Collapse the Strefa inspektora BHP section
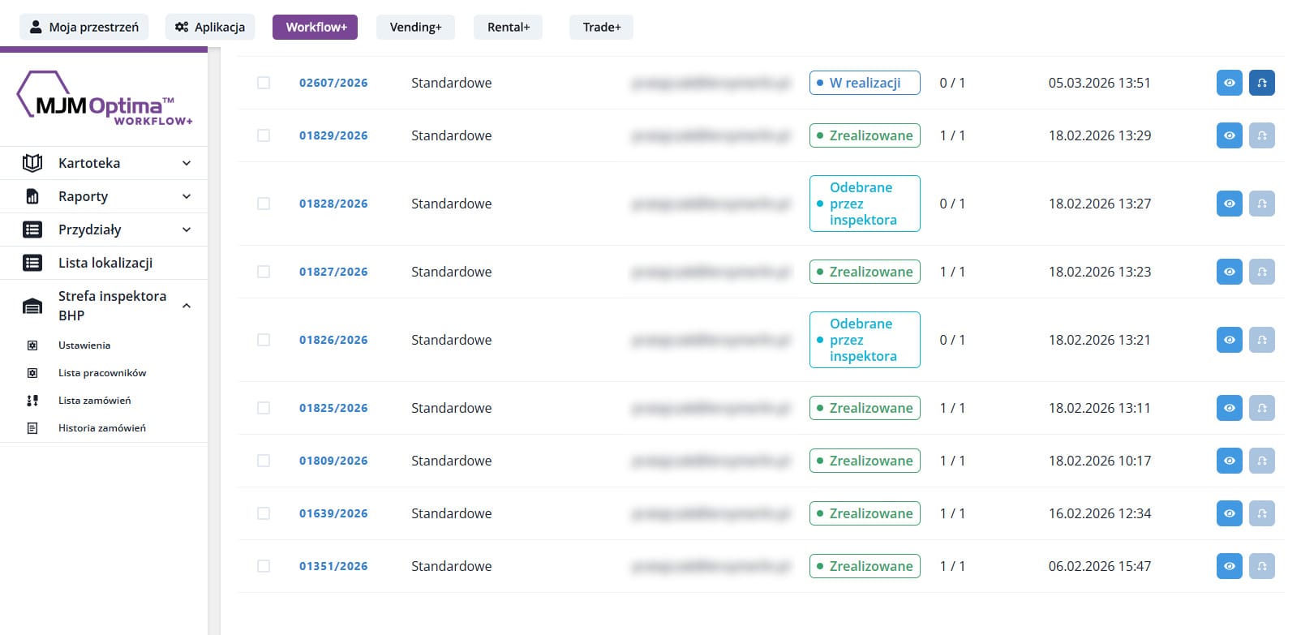 coord(186,306)
